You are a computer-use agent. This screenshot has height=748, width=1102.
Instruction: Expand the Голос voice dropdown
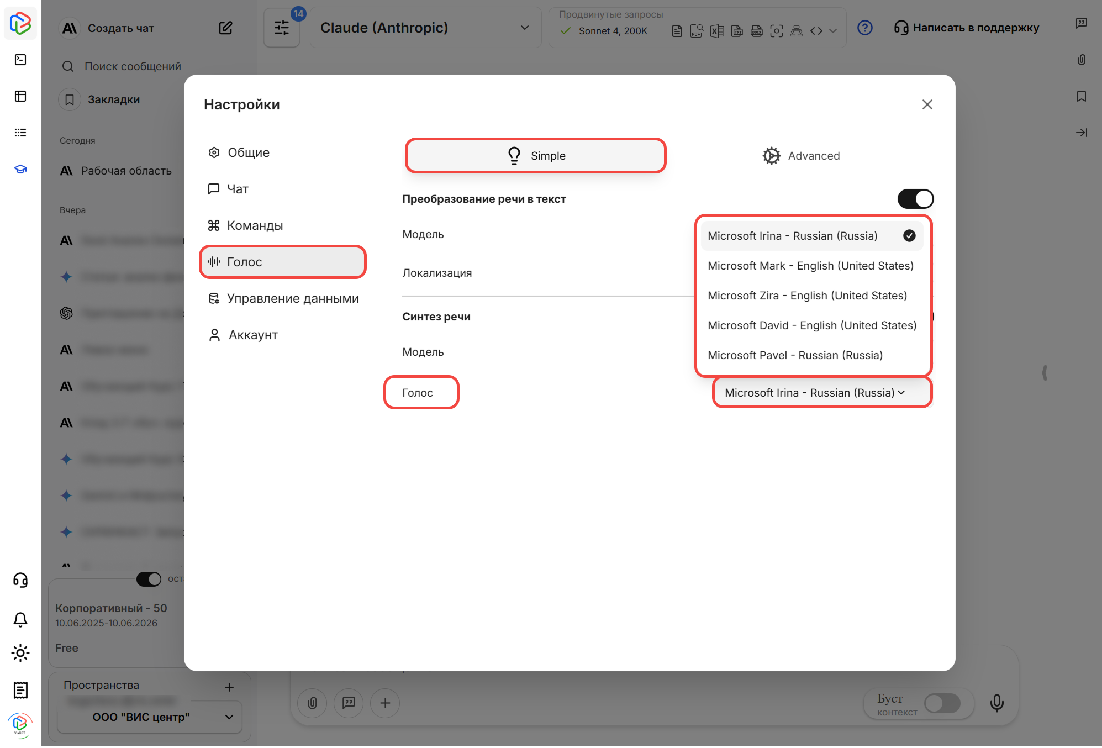pyautogui.click(x=822, y=393)
